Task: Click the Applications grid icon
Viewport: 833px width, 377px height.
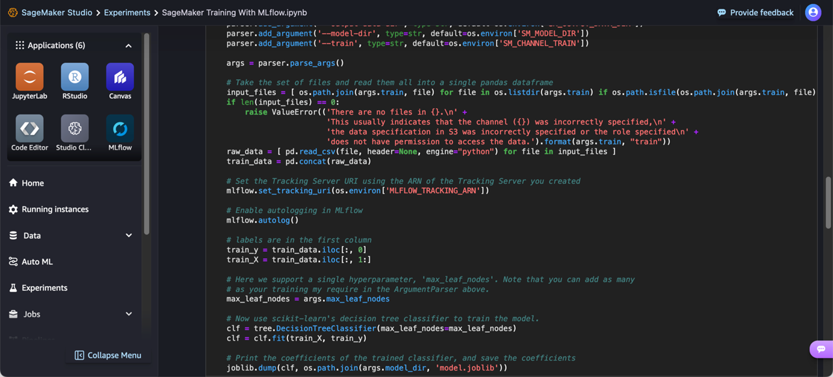Action: click(x=20, y=45)
